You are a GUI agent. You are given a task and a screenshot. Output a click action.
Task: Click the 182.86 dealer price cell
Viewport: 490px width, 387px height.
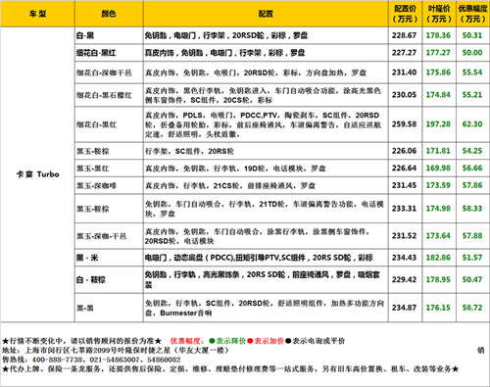[x=439, y=258]
